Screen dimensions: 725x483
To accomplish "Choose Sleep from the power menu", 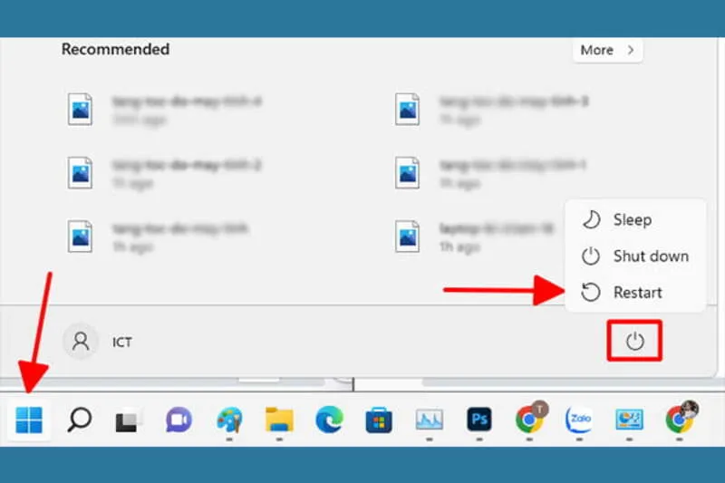I will pos(635,220).
